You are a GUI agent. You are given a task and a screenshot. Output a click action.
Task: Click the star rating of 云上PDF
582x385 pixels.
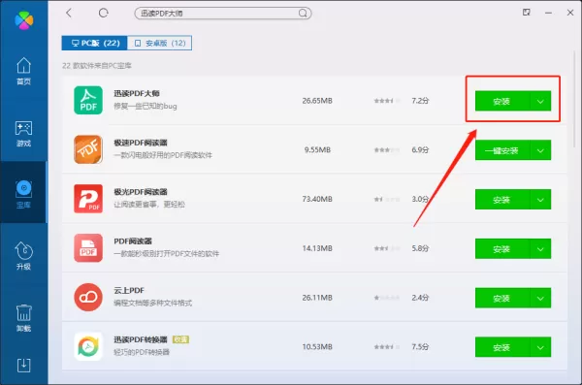click(387, 298)
